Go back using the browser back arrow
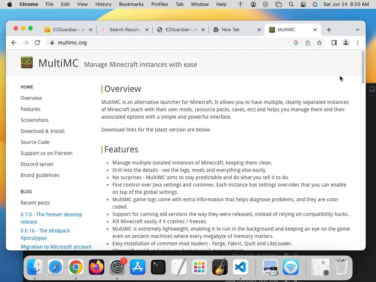376x282 pixels. (14, 43)
